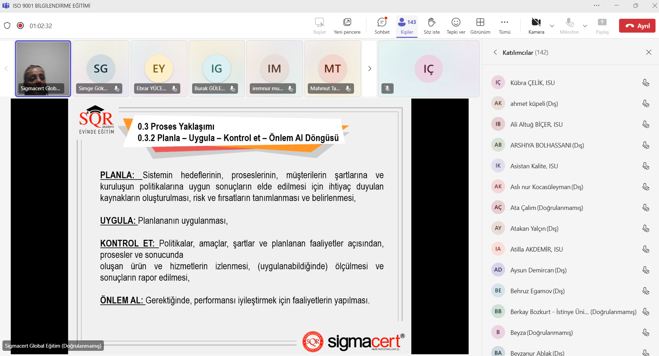659x356 pixels.
Task: Expand camera options dropdown arrow
Action: [552, 26]
